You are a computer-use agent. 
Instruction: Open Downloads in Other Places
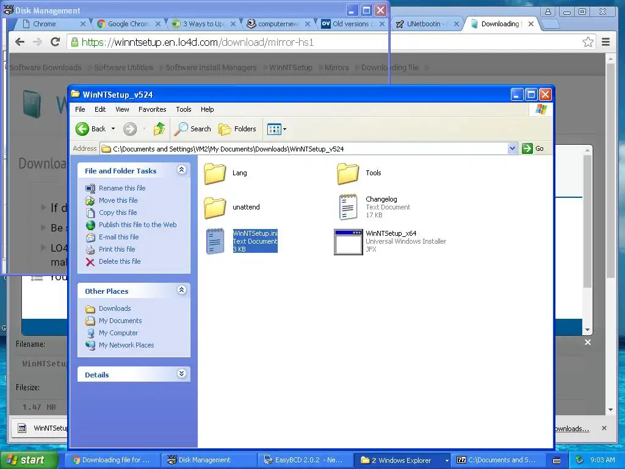(x=115, y=308)
